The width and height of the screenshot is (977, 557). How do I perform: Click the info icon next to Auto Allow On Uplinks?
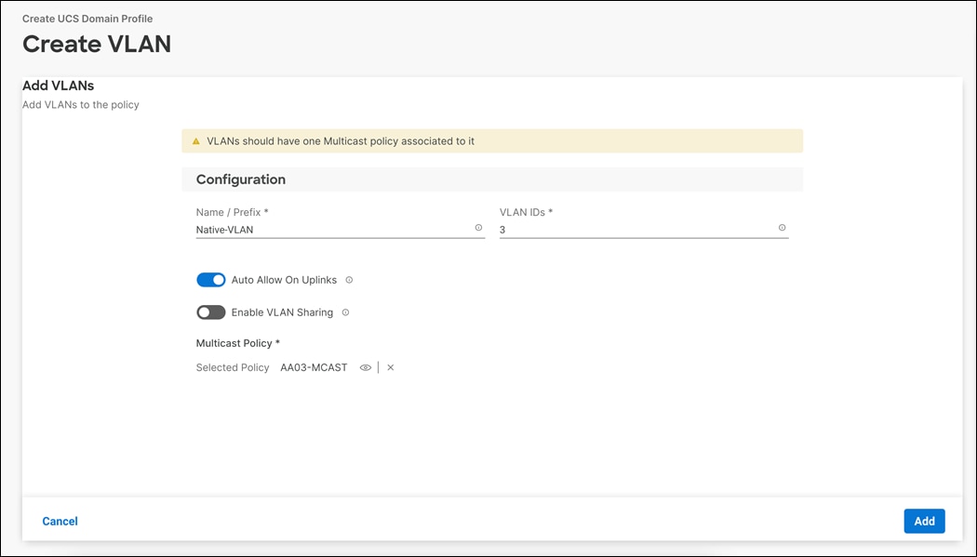pos(349,279)
